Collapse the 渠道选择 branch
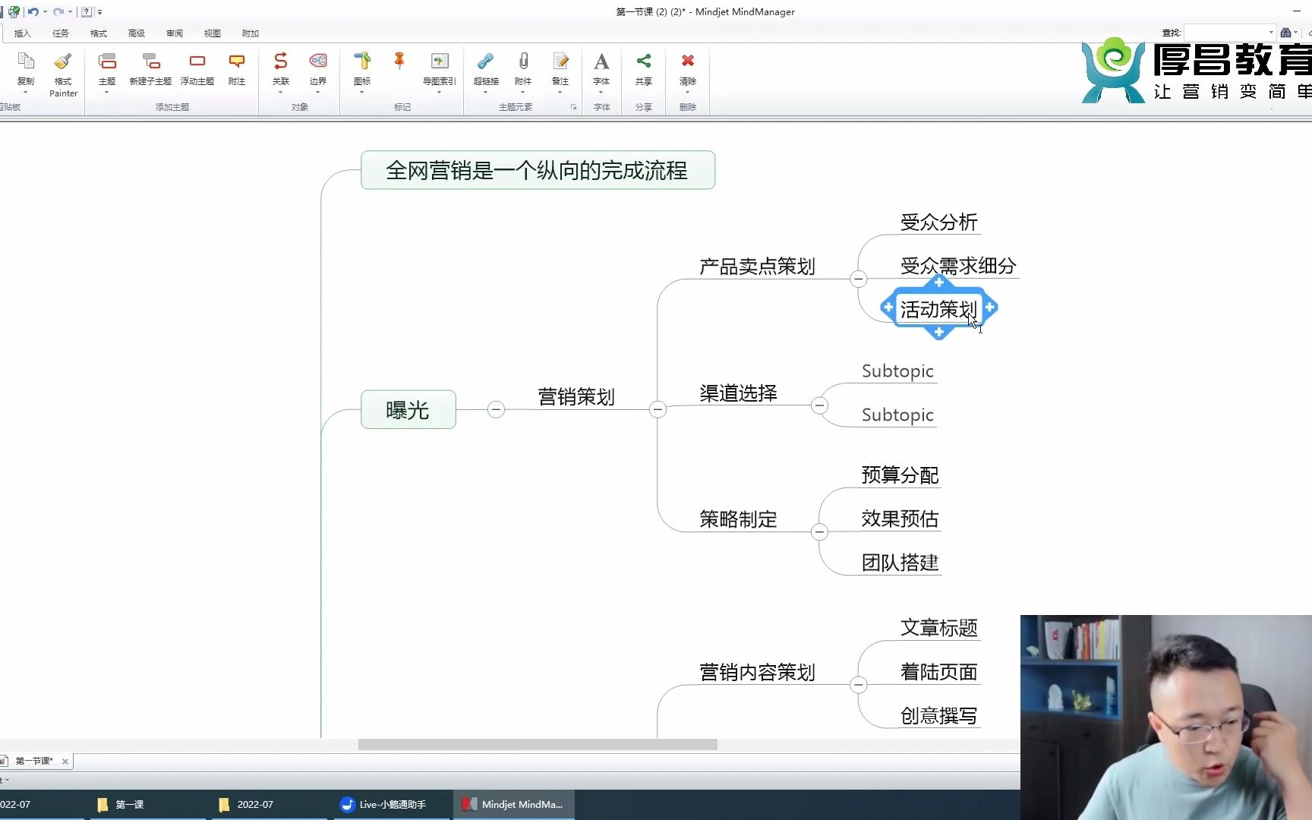1312x820 pixels. point(819,405)
